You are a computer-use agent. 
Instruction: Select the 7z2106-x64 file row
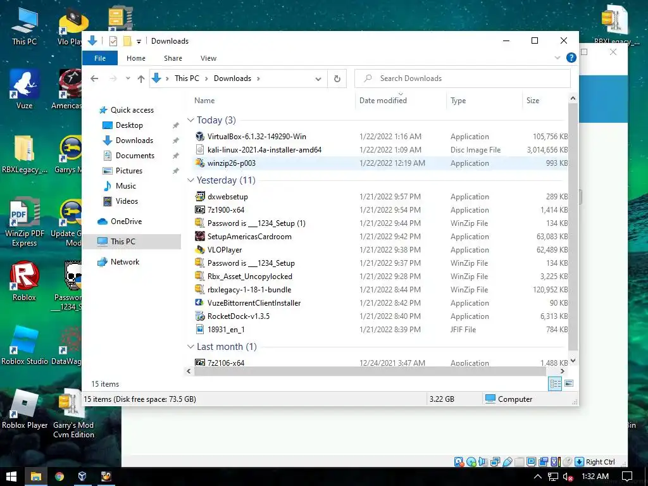point(380,363)
